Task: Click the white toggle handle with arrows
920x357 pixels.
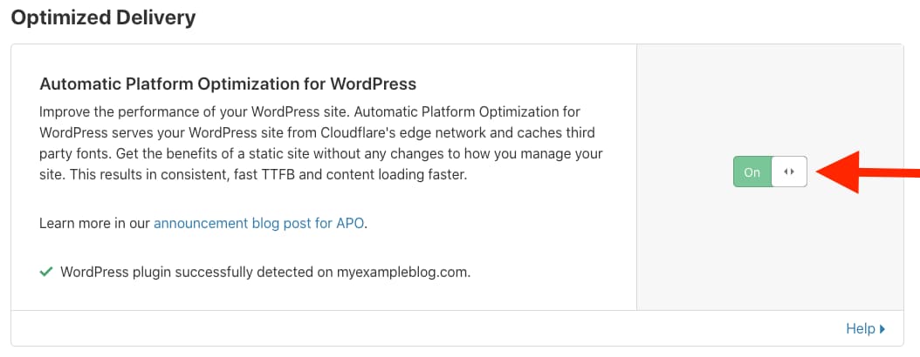Action: pos(789,172)
